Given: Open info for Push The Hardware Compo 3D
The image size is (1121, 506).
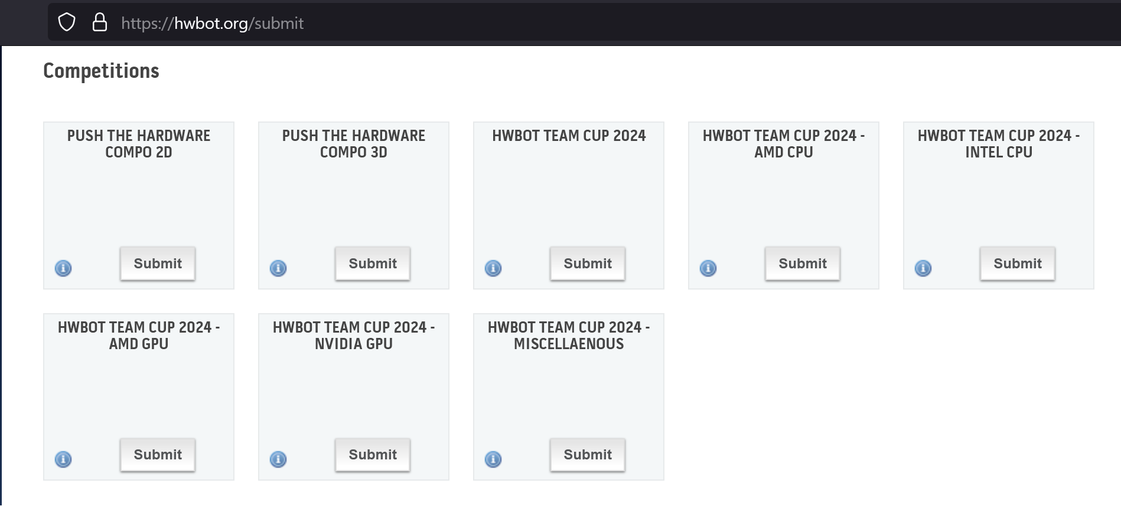Looking at the screenshot, I should tap(278, 268).
